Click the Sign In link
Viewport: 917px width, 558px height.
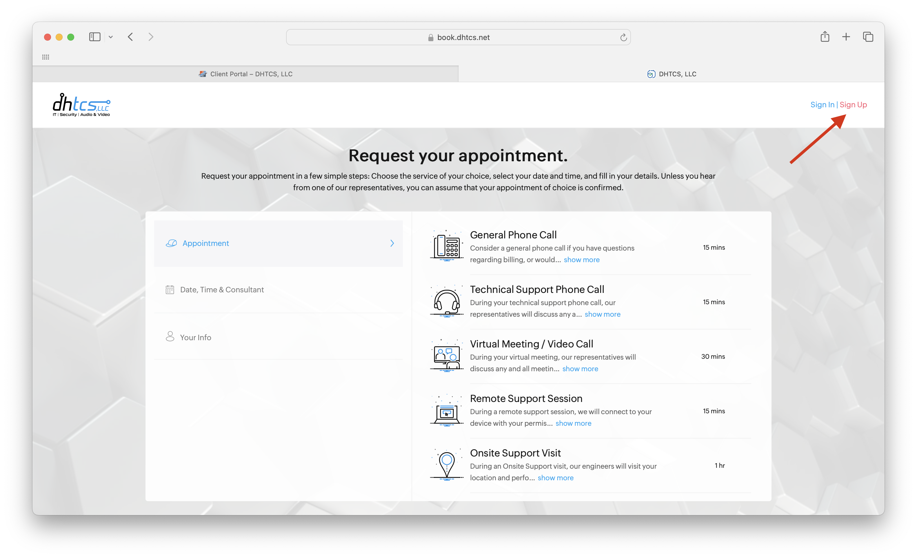coord(822,105)
